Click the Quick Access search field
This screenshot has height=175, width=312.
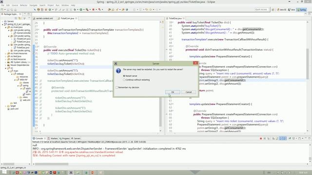coord(262,9)
